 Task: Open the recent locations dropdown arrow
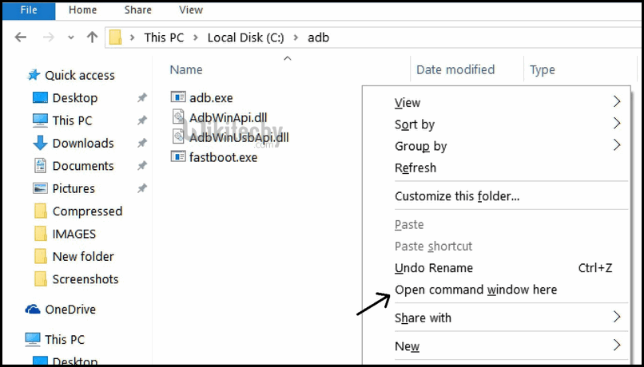coord(72,37)
